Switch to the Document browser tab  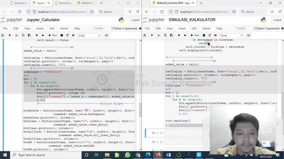click(19, 3)
